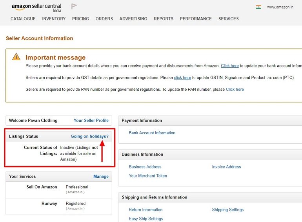The image size is (302, 222).
Task: Click the warning triangle icon
Action: pos(16,57)
